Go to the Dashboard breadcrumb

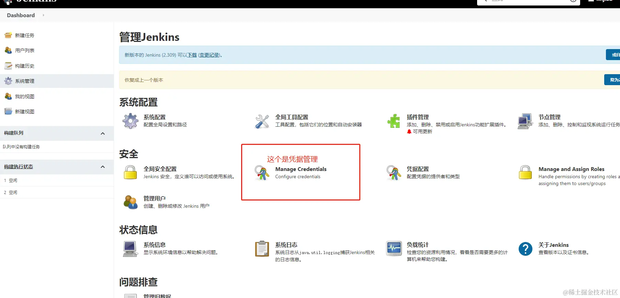(x=21, y=15)
